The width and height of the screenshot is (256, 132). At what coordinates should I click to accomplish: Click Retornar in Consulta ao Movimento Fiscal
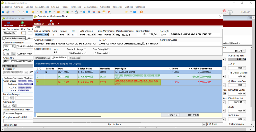click(x=39, y=23)
